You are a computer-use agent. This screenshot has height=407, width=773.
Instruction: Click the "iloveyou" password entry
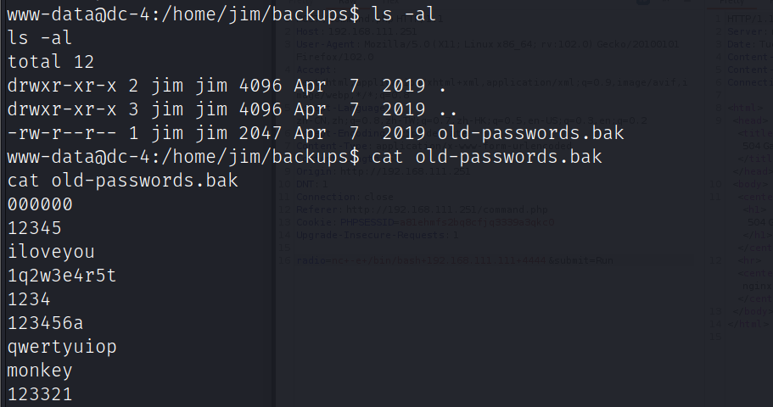tap(51, 252)
